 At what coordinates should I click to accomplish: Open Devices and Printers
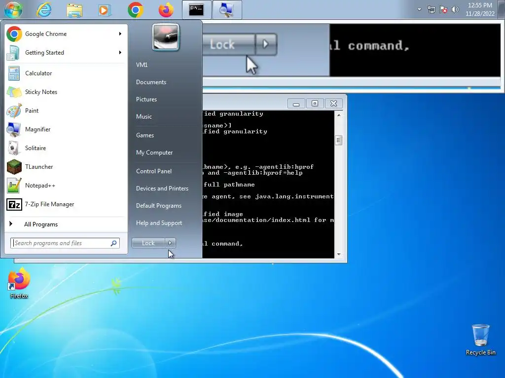(162, 189)
